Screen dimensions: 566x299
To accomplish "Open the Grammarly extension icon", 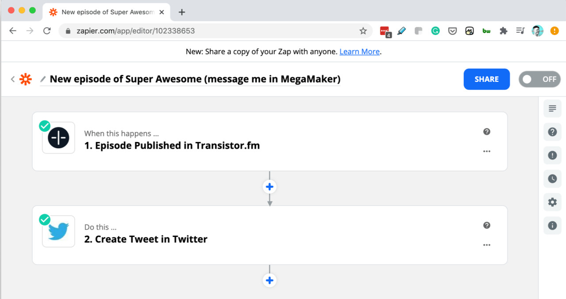I will (x=436, y=31).
